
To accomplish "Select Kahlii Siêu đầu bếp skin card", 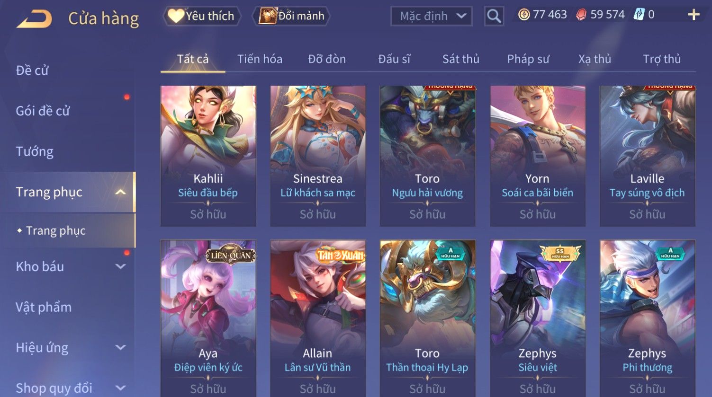I will point(208,156).
